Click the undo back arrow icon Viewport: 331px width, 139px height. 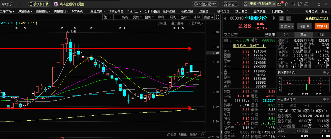point(293,4)
